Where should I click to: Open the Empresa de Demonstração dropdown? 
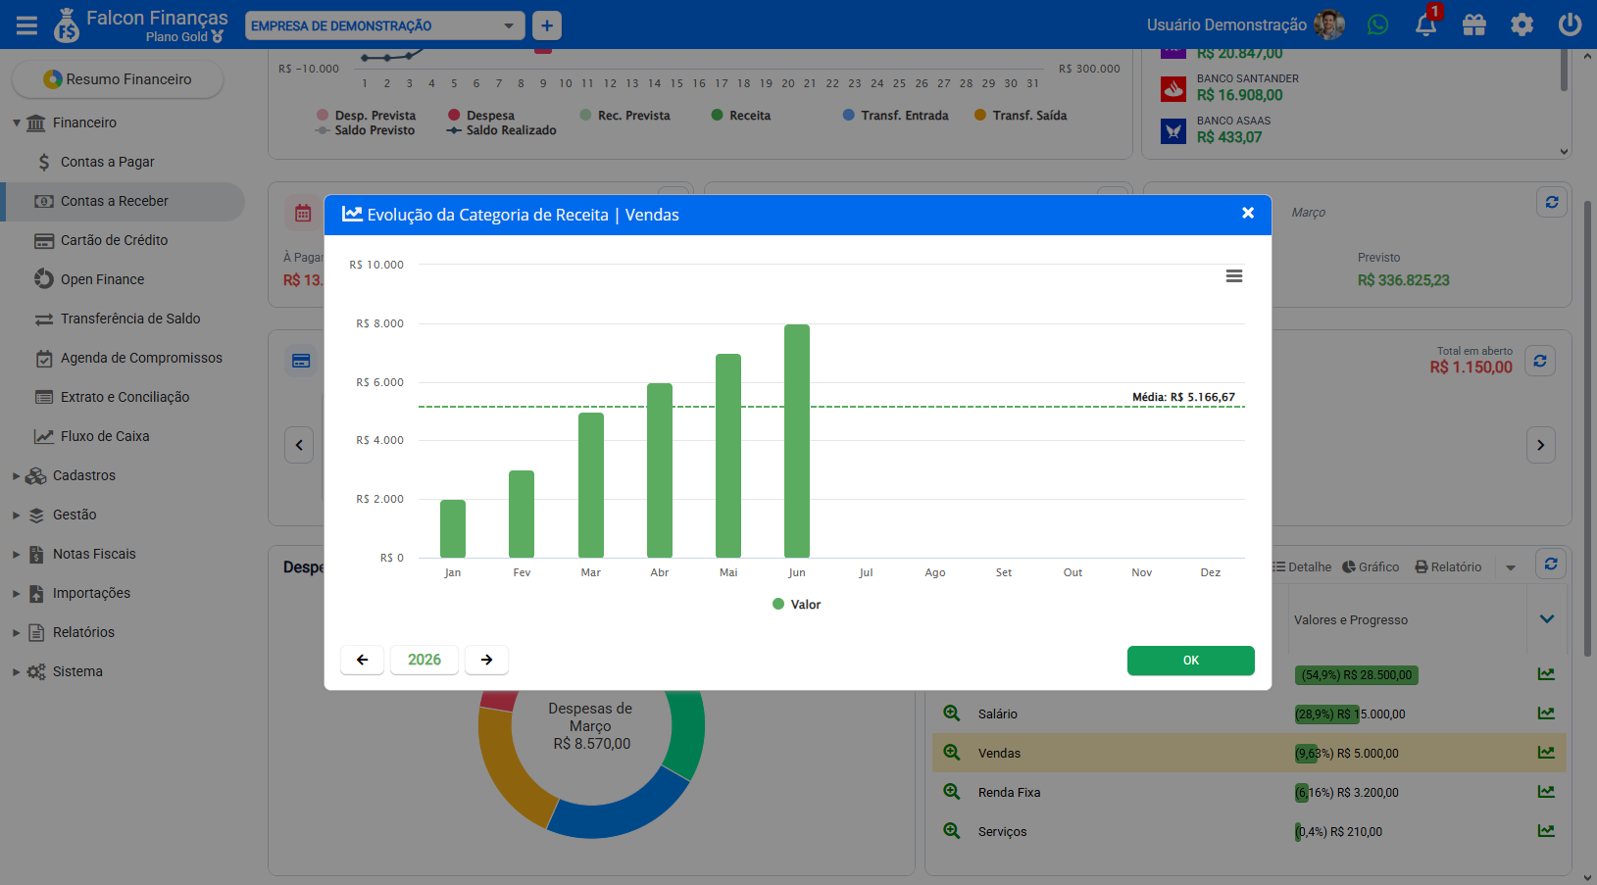[x=385, y=25]
